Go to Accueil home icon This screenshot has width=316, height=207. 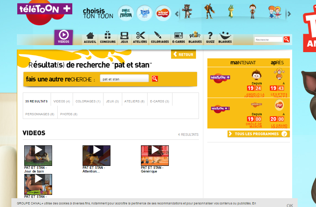pyautogui.click(x=90, y=38)
